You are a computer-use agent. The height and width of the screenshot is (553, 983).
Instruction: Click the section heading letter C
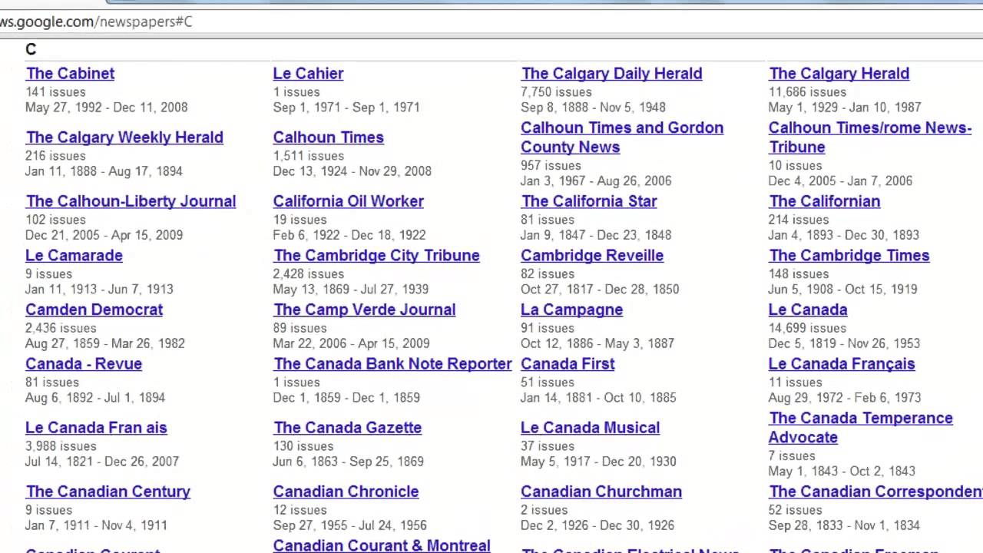[x=31, y=49]
